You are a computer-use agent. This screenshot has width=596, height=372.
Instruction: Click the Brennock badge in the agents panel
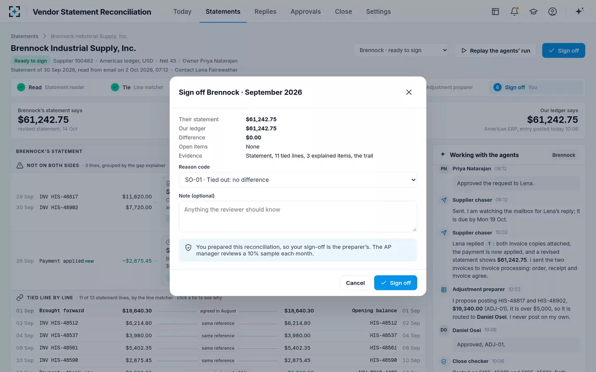click(x=564, y=155)
